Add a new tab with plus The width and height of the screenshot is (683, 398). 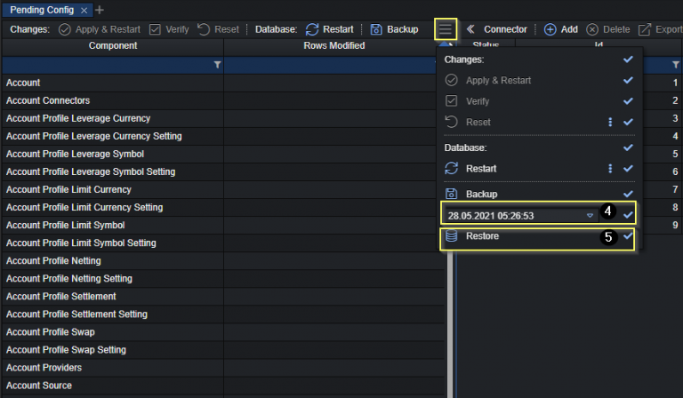click(100, 10)
